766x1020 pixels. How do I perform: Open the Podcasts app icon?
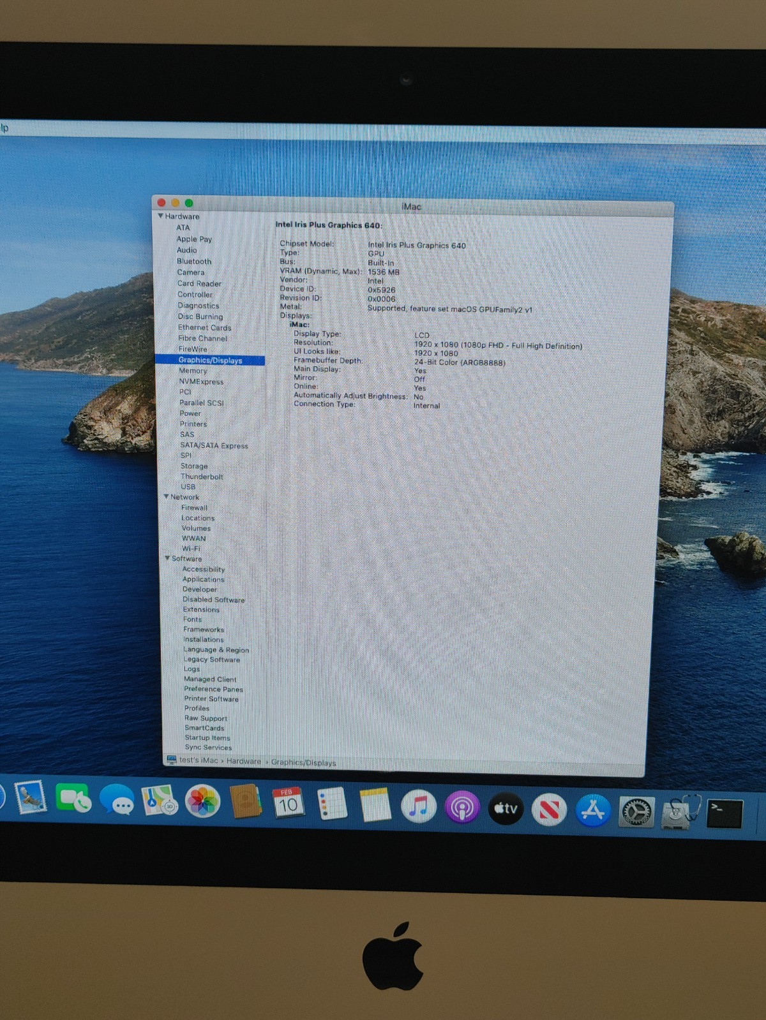(x=462, y=808)
